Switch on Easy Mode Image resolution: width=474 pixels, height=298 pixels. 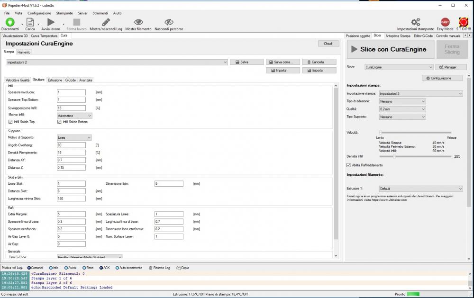click(x=445, y=22)
